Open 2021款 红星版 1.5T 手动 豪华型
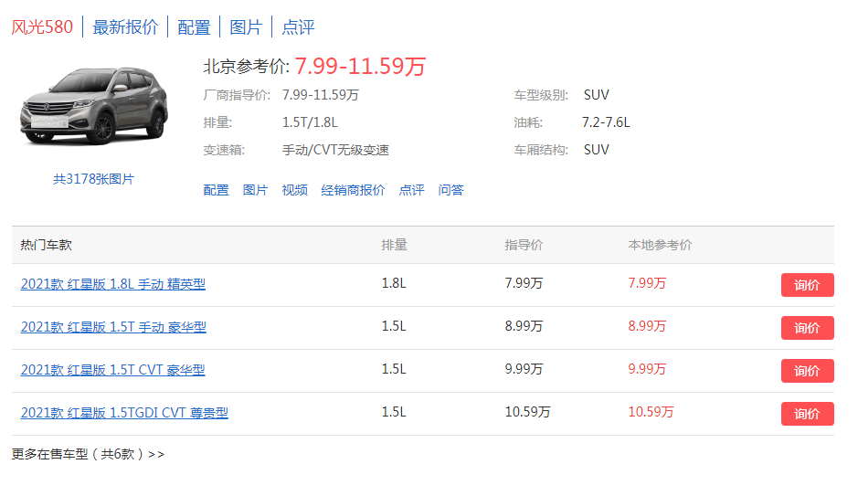 pyautogui.click(x=113, y=327)
